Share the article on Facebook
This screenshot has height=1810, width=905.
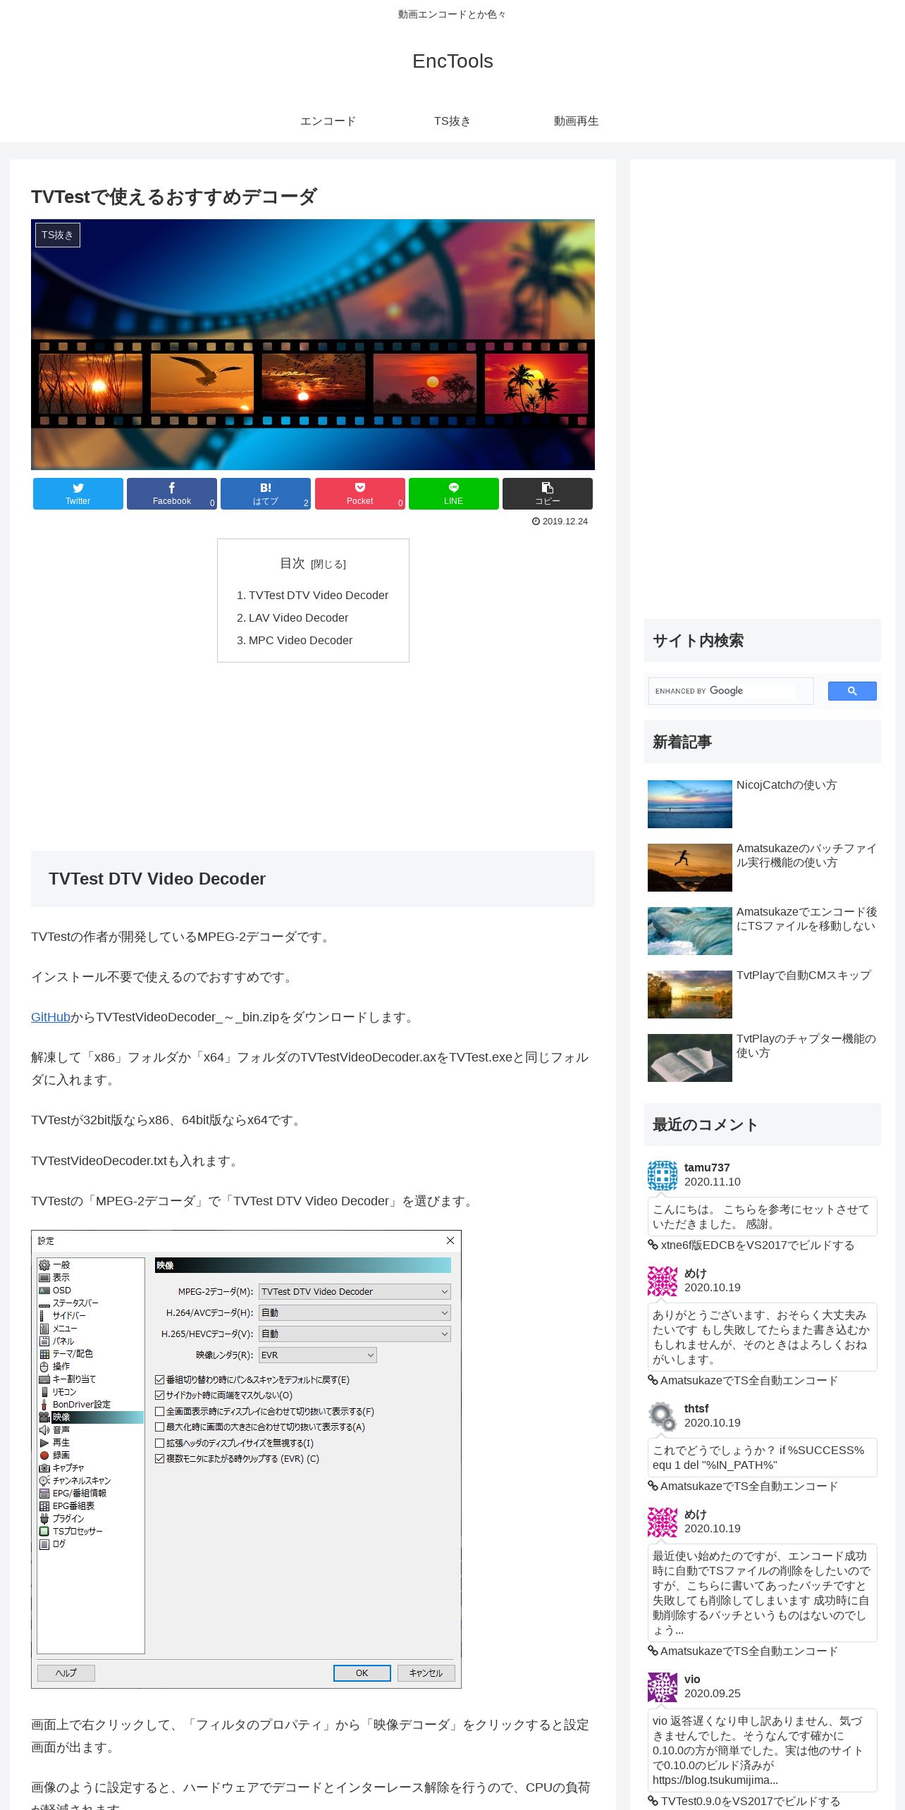coord(172,493)
